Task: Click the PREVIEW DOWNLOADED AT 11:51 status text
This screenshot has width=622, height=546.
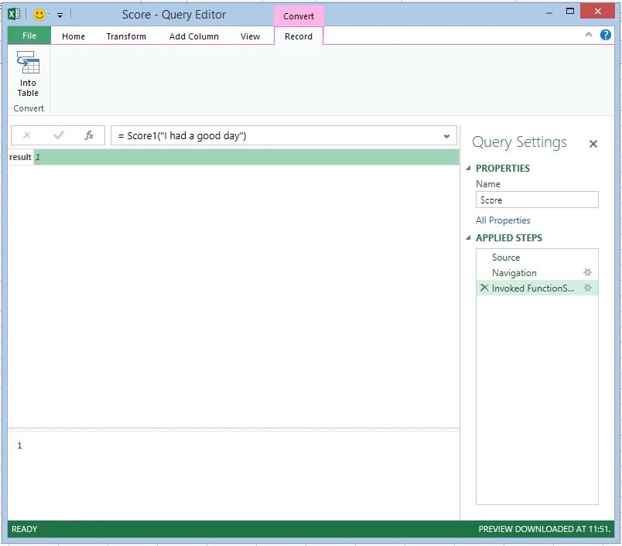Action: (x=545, y=529)
